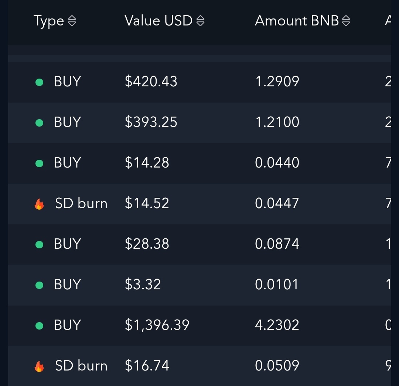Click value $14.28
Screen dimensions: 399x386
pyautogui.click(x=147, y=163)
